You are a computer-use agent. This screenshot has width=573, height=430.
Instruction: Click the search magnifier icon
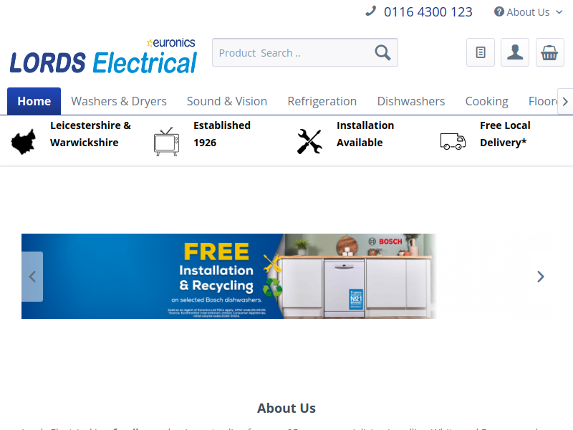tap(382, 52)
